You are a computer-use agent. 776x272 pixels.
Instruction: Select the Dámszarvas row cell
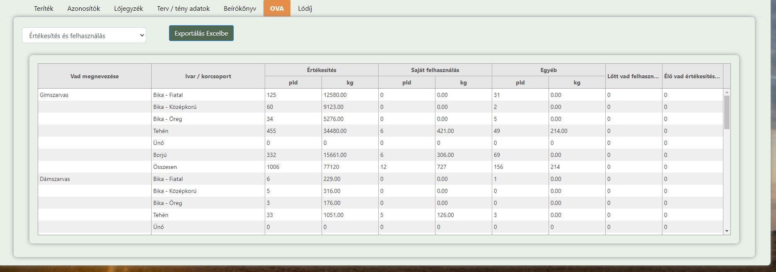[x=55, y=179]
